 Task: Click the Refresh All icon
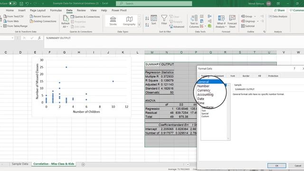coord(66,21)
